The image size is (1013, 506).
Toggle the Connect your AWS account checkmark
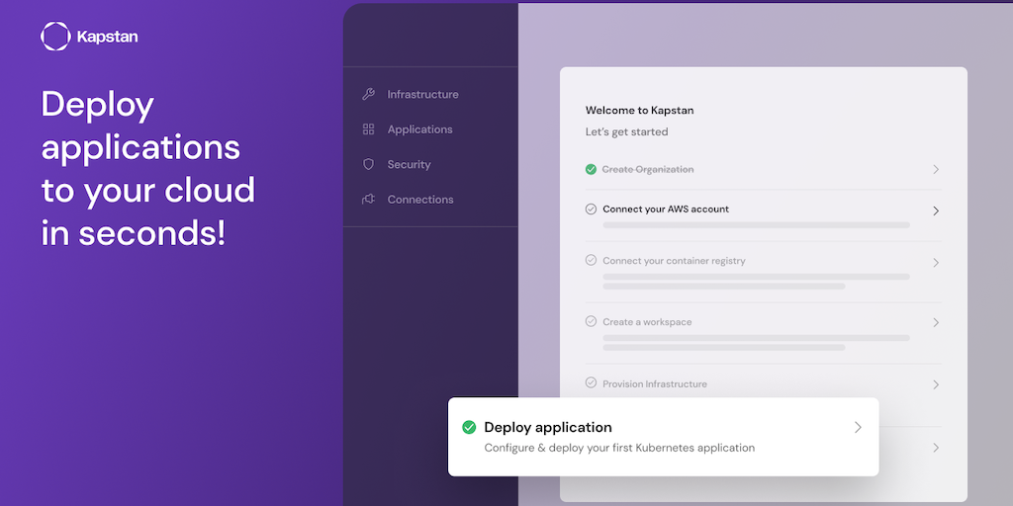point(591,210)
